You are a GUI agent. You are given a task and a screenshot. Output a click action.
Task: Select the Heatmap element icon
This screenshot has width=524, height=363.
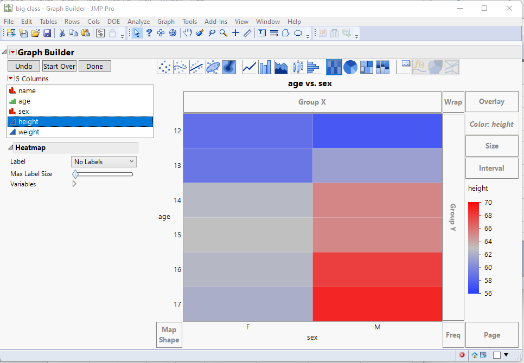click(334, 67)
